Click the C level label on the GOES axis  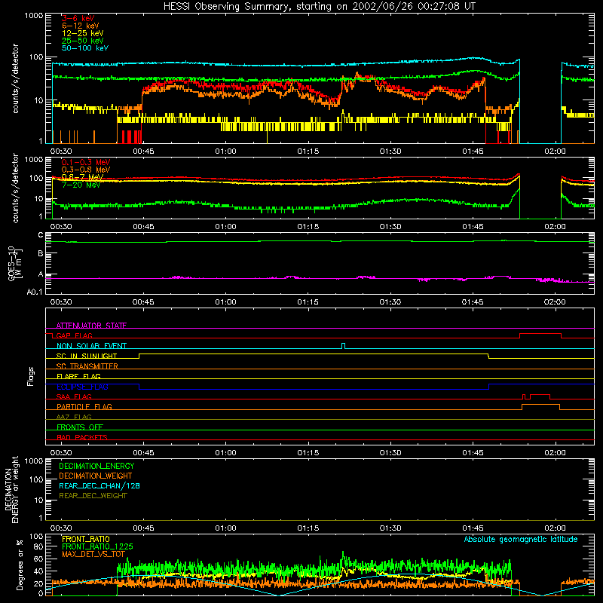[x=41, y=235]
